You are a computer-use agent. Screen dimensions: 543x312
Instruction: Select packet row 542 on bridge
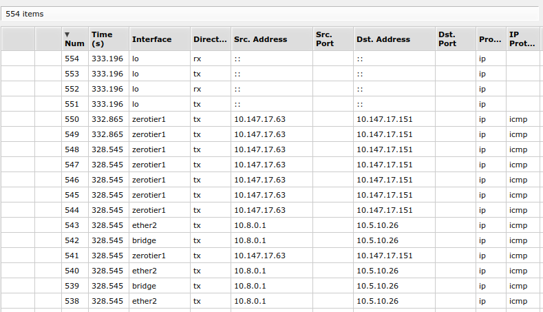[x=270, y=240]
